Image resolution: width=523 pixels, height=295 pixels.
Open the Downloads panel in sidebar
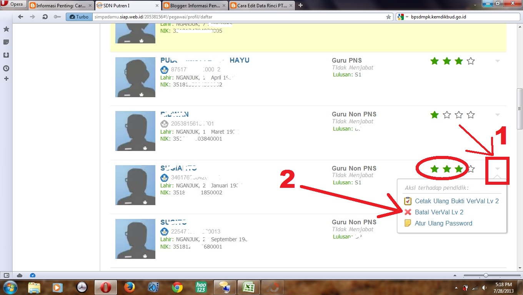[6, 55]
